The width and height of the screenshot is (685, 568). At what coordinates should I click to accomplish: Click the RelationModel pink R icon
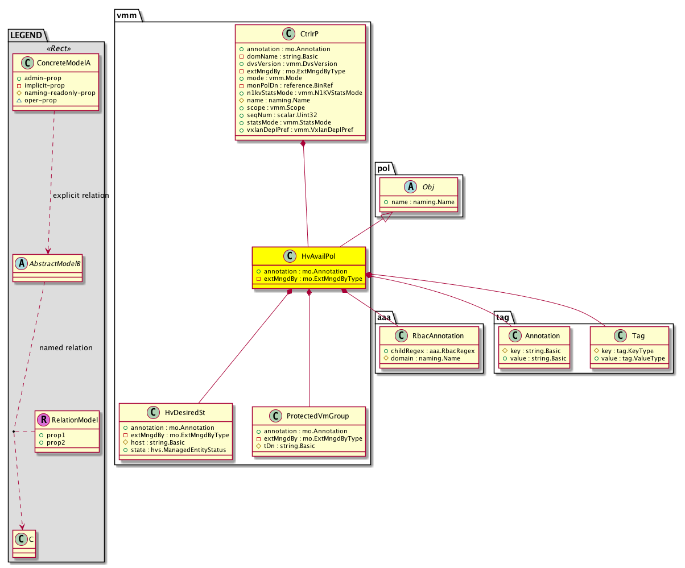[x=44, y=420]
